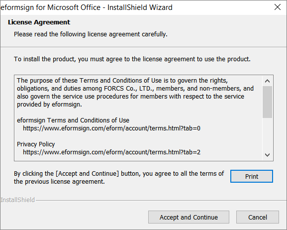287x230 pixels.
Task: Click the Print button
Action: (252, 176)
